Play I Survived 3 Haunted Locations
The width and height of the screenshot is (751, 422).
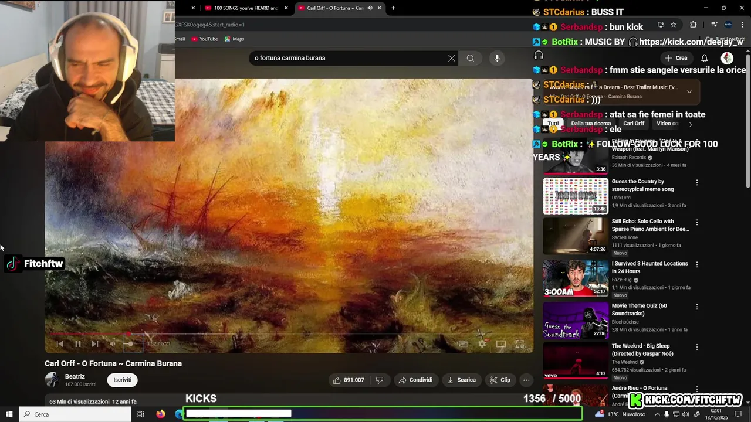(x=576, y=278)
